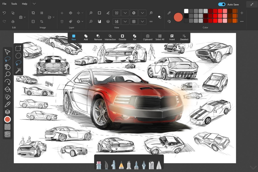Select the Eraser tool
Viewport: 258px width, 172px height.
pyautogui.click(x=8, y=96)
